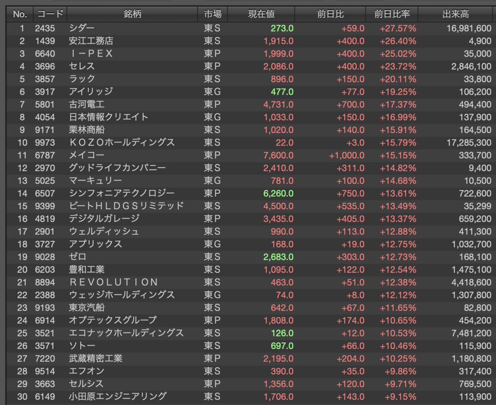The image size is (496, 405).
Task: Select the メイコー stock name
Action: pyautogui.click(x=86, y=155)
